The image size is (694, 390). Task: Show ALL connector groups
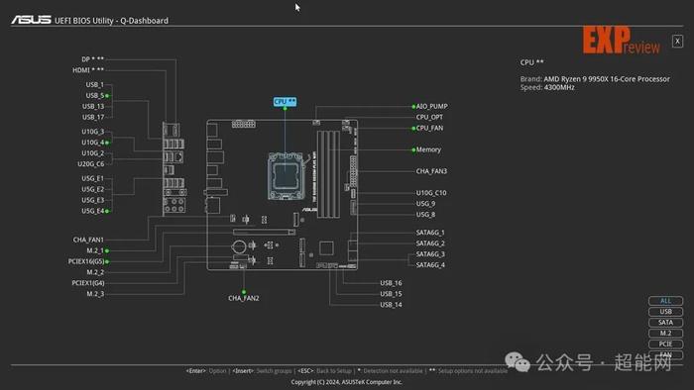click(665, 301)
